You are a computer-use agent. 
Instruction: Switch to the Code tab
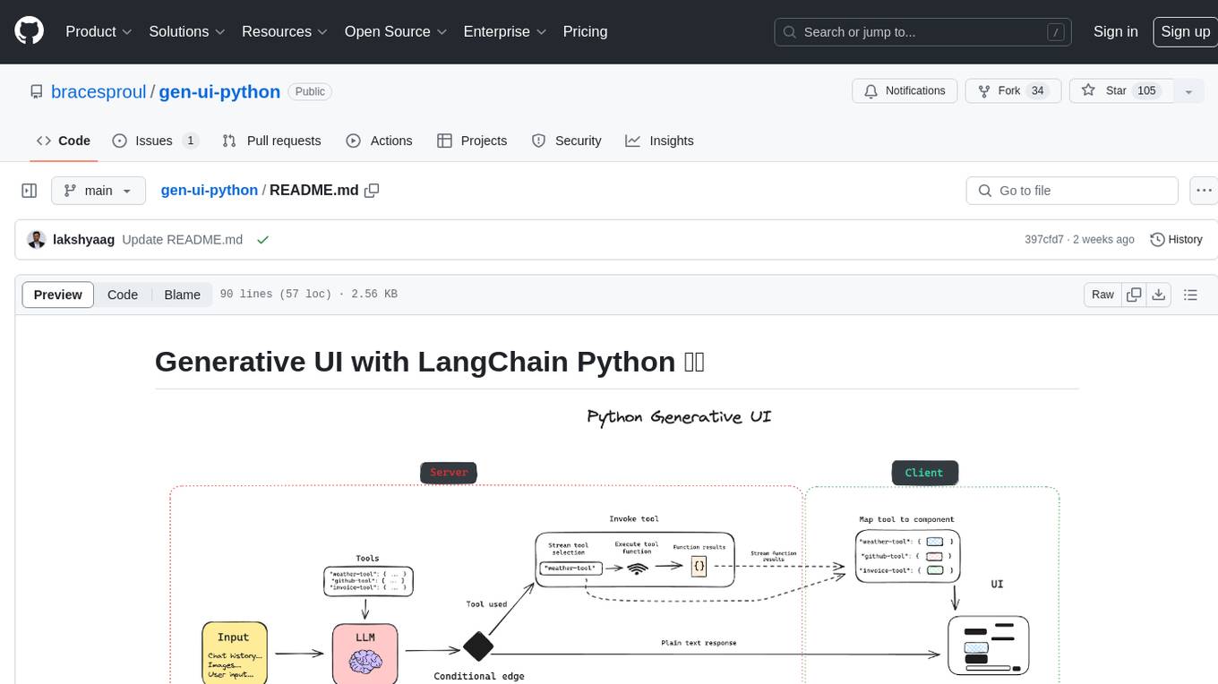pyautogui.click(x=64, y=141)
